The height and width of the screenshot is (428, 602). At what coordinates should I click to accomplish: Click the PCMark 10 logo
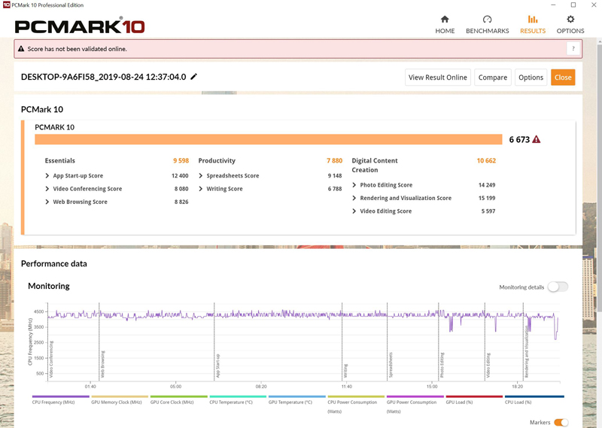coord(80,26)
